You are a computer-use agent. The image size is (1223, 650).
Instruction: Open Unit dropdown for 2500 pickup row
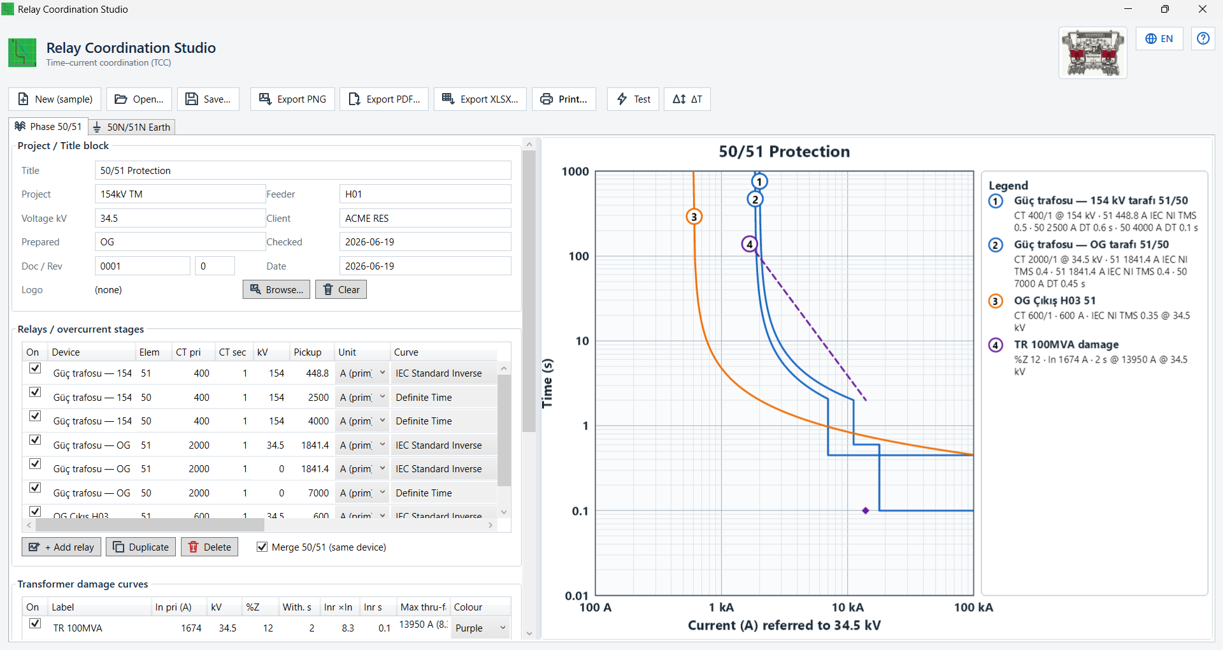click(363, 397)
